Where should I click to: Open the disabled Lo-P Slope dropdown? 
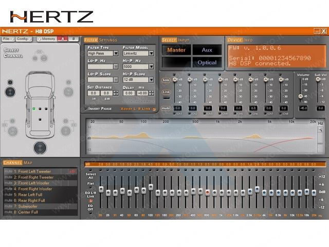click(103, 80)
